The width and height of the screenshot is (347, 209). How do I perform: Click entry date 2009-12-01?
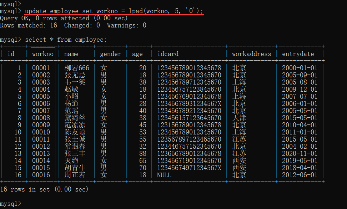(x=300, y=90)
